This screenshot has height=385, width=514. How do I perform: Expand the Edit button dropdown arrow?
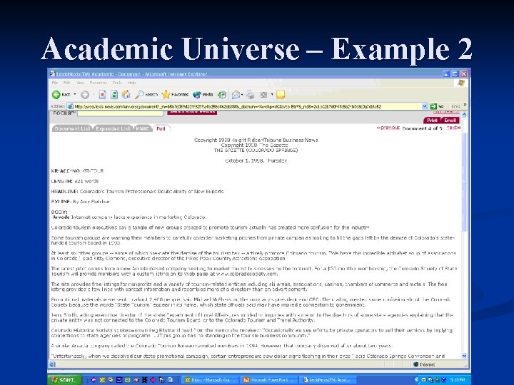click(272, 95)
